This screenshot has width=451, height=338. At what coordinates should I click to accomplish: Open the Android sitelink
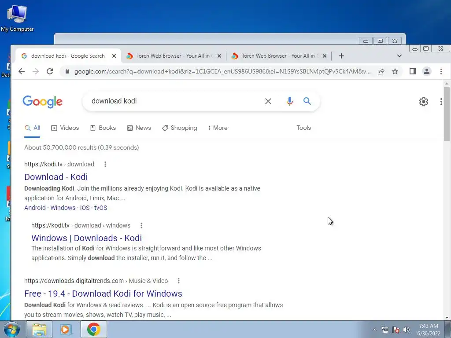pyautogui.click(x=35, y=208)
